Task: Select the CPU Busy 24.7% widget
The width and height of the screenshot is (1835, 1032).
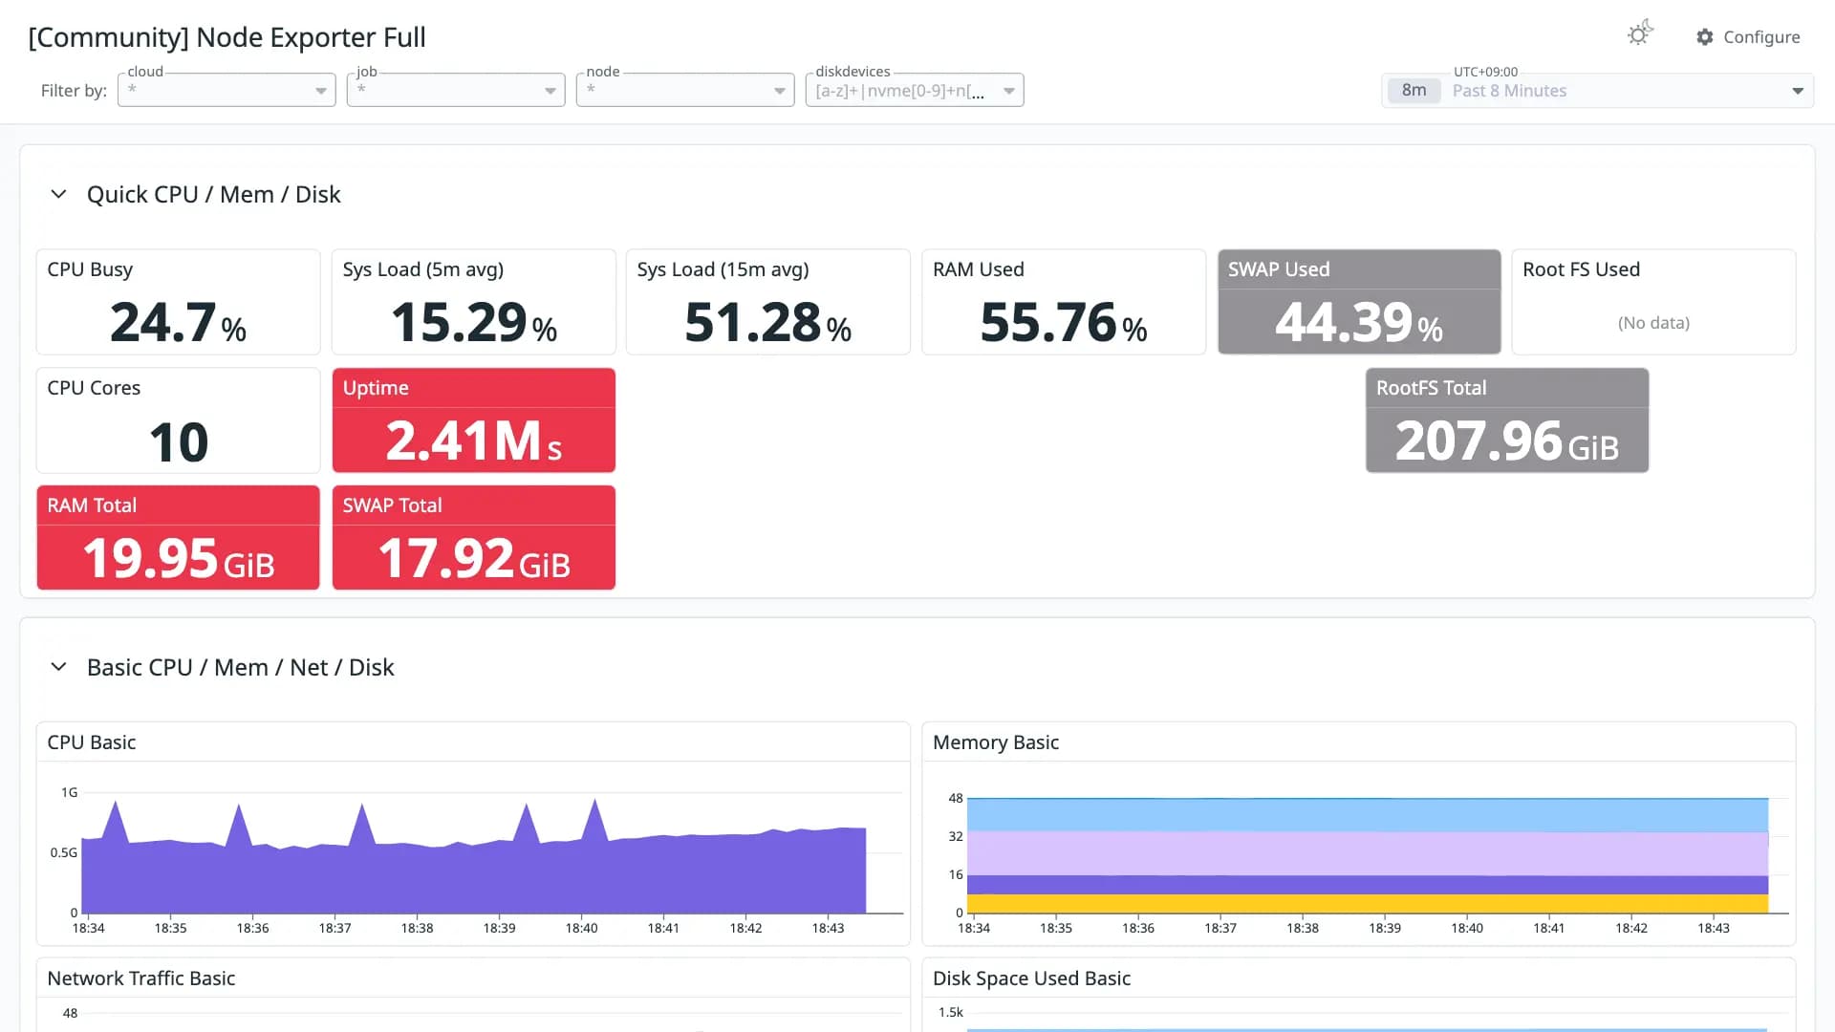Action: 178,302
